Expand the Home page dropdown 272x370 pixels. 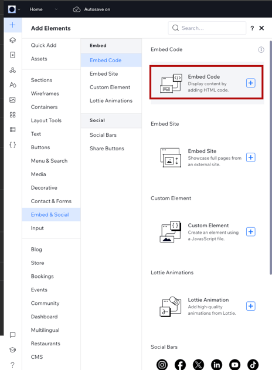click(56, 9)
